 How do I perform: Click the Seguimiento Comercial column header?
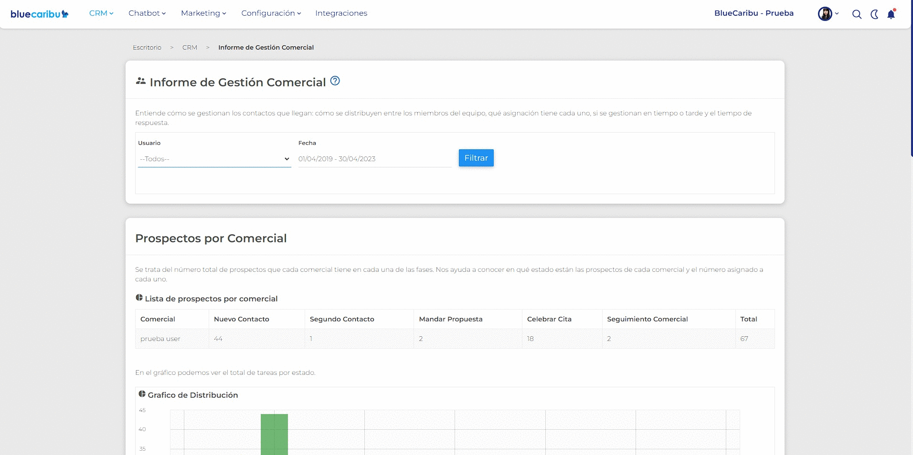pyautogui.click(x=669, y=319)
